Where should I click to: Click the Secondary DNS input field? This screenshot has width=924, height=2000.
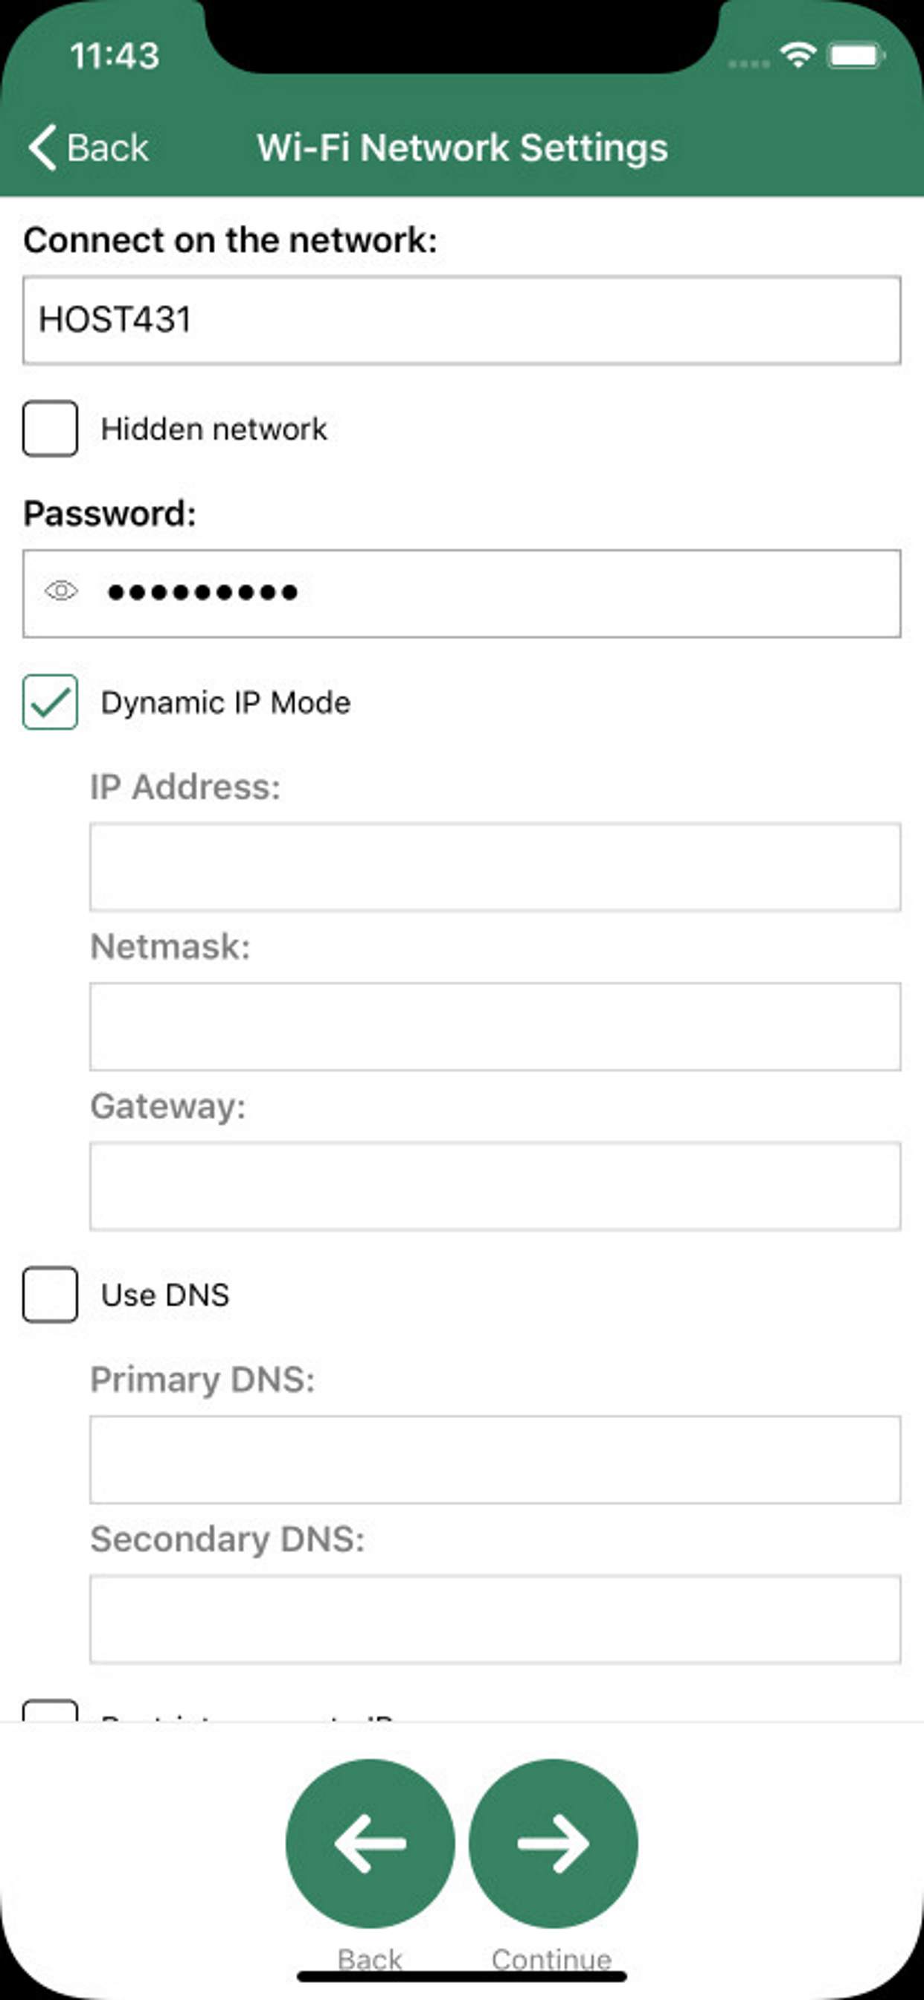(x=495, y=1619)
